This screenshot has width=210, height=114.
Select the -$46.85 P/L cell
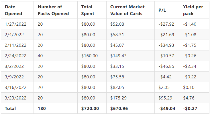coord(166,66)
